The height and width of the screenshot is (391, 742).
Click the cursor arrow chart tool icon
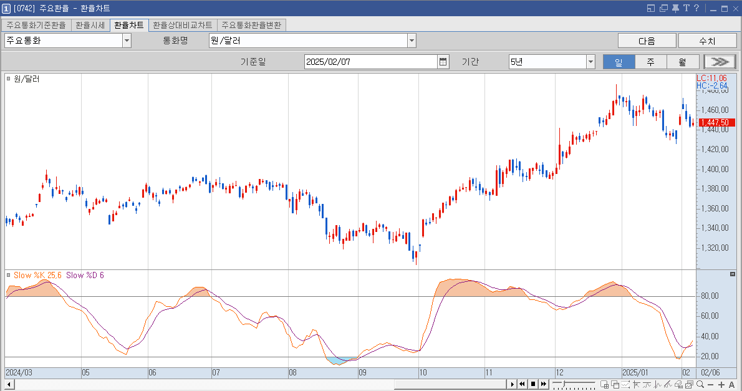click(637, 384)
